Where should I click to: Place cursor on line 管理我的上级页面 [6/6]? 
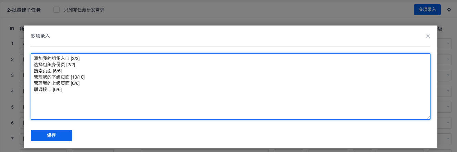coord(57,83)
